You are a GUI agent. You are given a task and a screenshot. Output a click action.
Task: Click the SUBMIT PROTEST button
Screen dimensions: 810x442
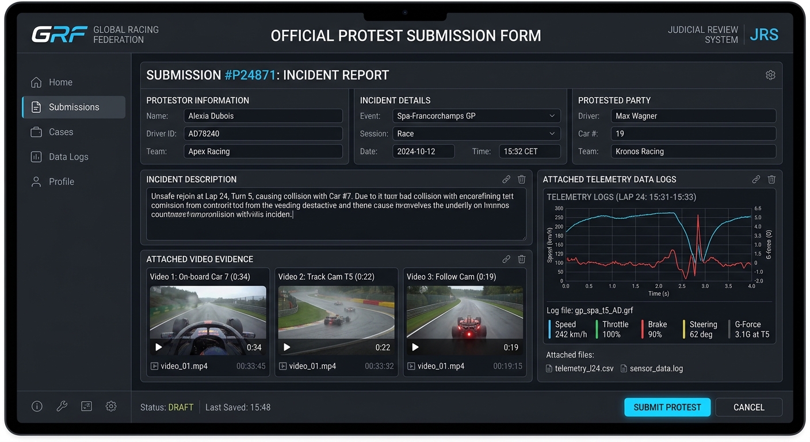[667, 407]
